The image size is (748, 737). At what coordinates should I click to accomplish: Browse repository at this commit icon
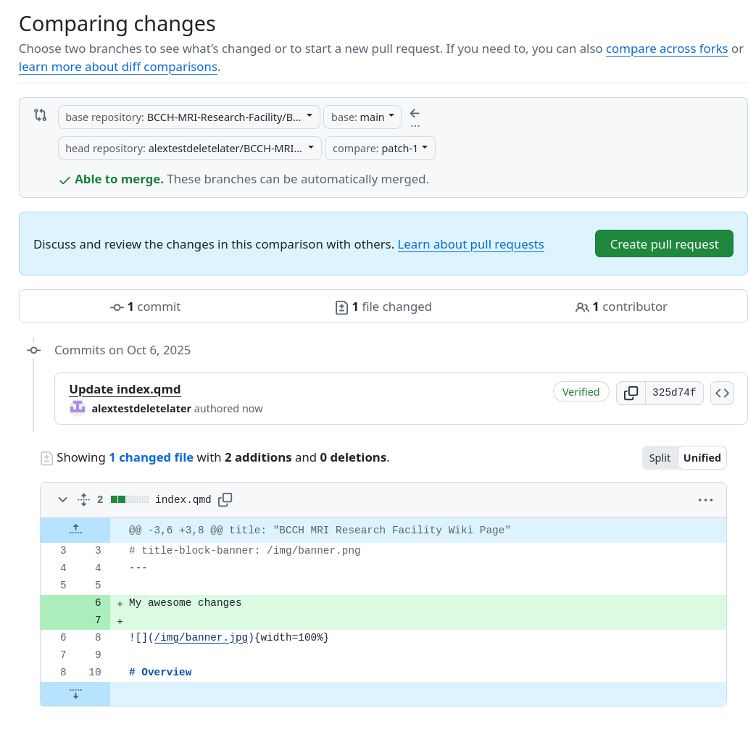(722, 393)
